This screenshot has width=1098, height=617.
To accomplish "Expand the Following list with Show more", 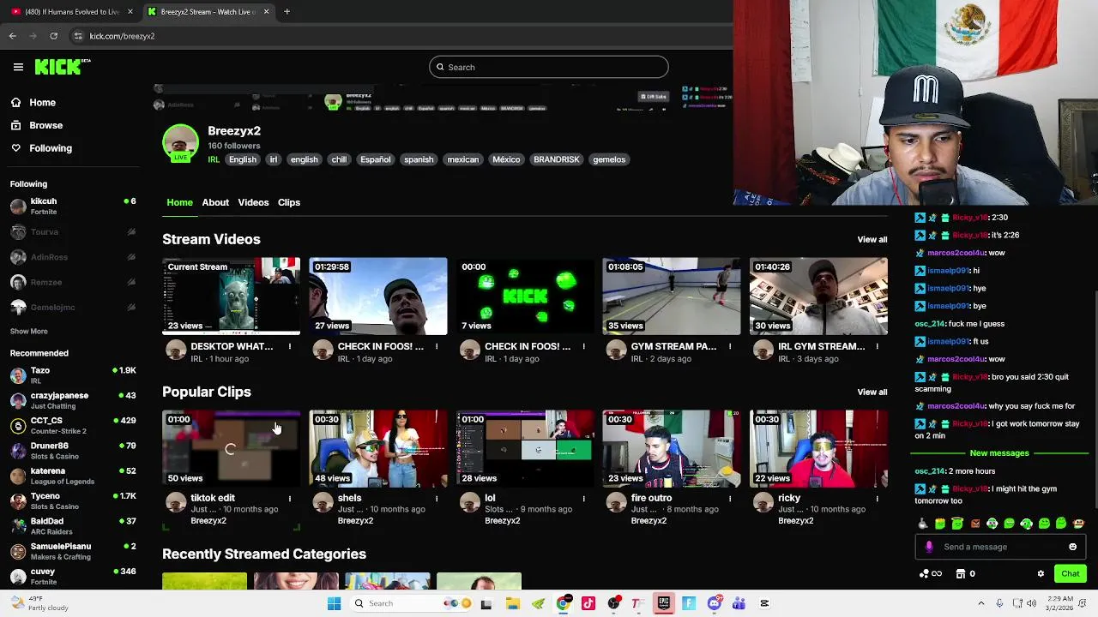I will 29,331.
